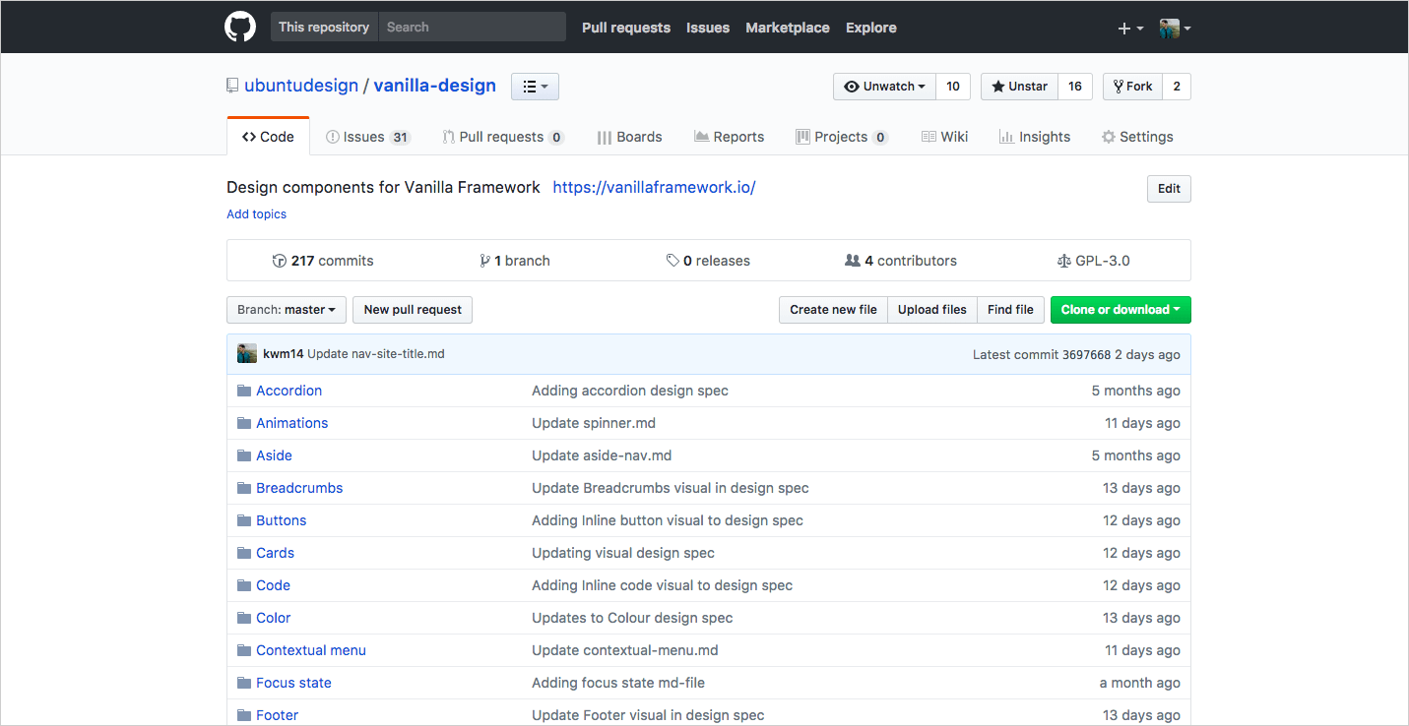Click the contributors people icon
The width and height of the screenshot is (1409, 726).
coord(853,261)
